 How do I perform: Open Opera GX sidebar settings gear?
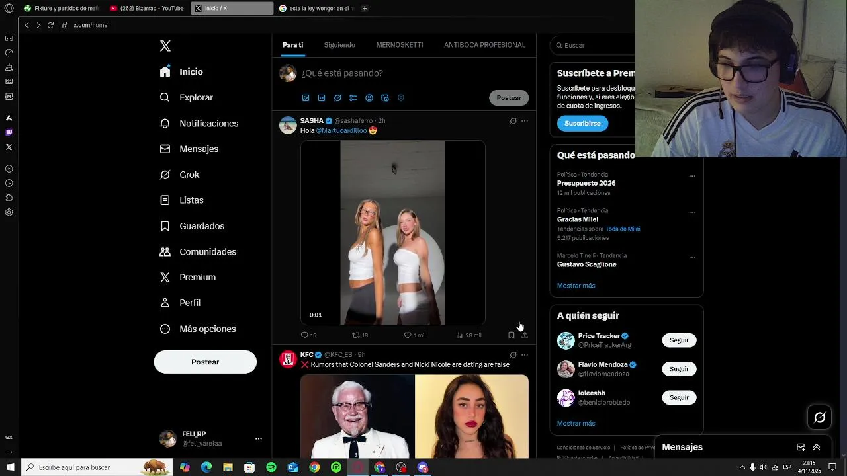coord(9,212)
